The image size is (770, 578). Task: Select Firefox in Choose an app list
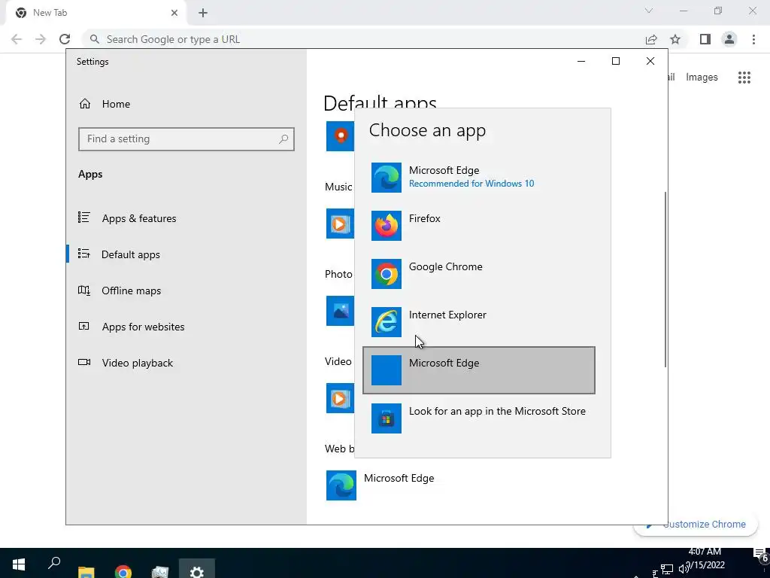[x=479, y=226]
